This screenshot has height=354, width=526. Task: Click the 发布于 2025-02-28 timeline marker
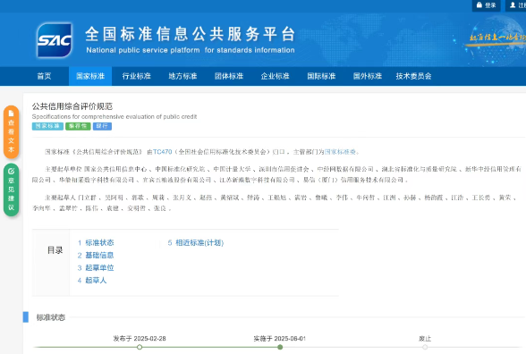pyautogui.click(x=140, y=347)
